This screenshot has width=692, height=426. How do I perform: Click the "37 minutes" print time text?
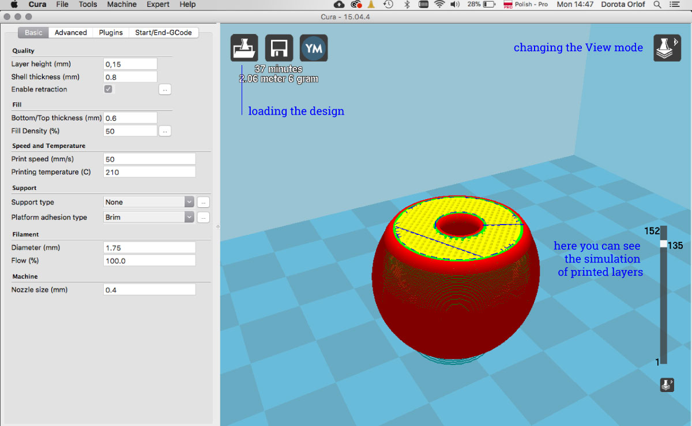(279, 69)
